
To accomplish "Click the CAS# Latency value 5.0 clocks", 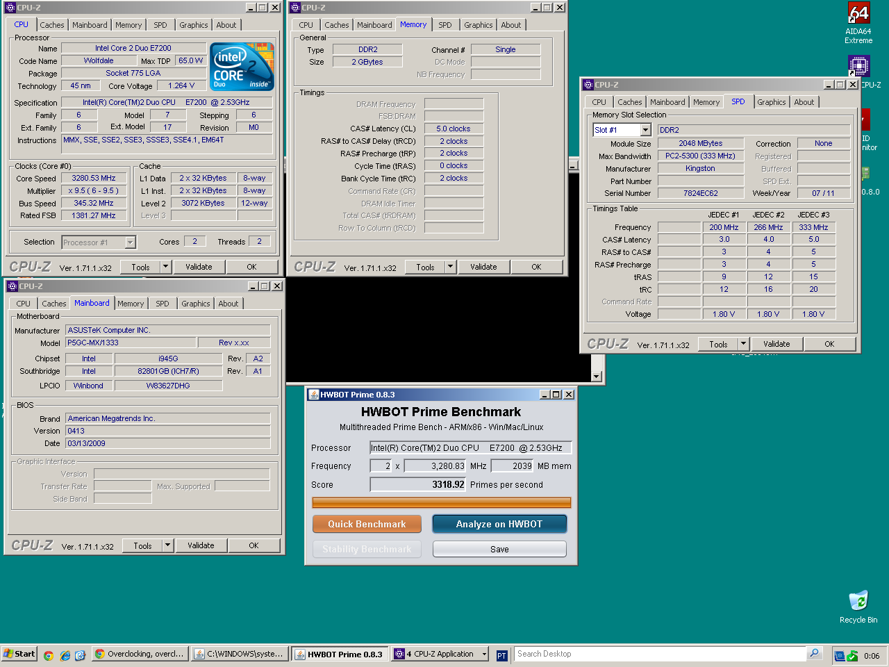I will 454,129.
